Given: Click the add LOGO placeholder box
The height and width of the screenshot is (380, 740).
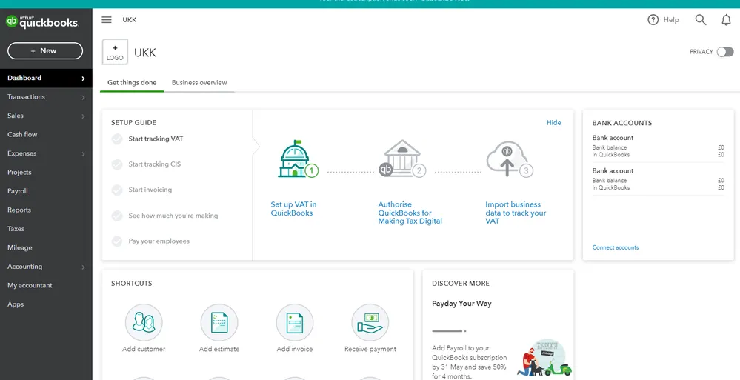Looking at the screenshot, I should tap(115, 53).
